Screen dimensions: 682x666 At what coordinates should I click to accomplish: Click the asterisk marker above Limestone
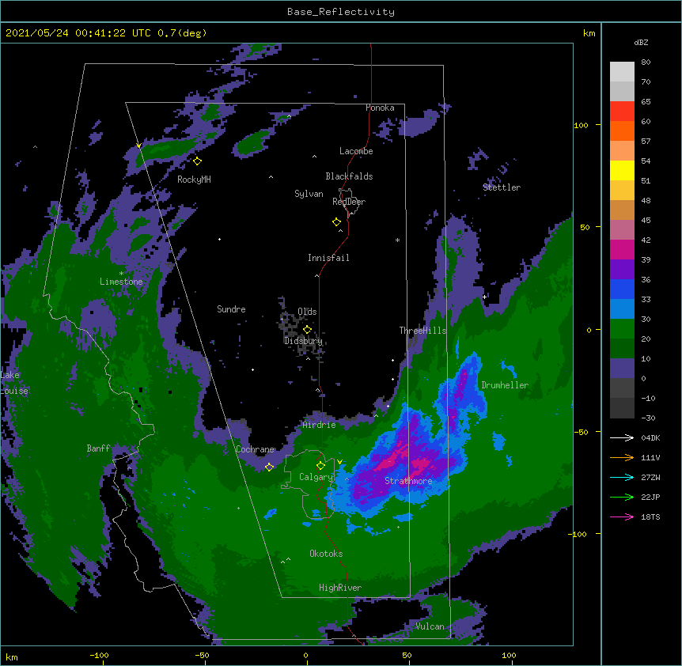click(121, 274)
